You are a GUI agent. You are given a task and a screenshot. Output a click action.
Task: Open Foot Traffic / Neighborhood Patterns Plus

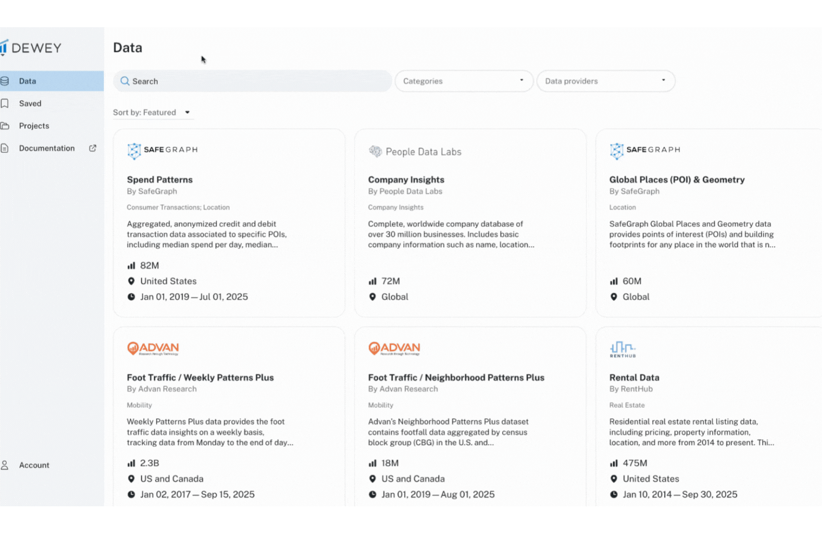(456, 377)
